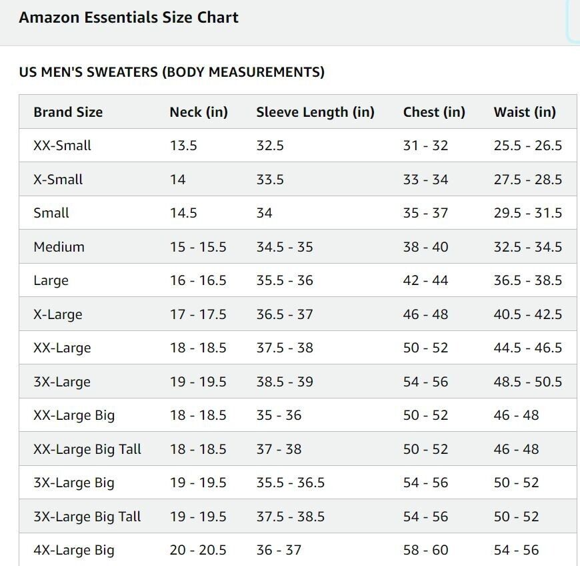Select the X-Small size row label
The height and width of the screenshot is (566, 580).
tap(58, 180)
